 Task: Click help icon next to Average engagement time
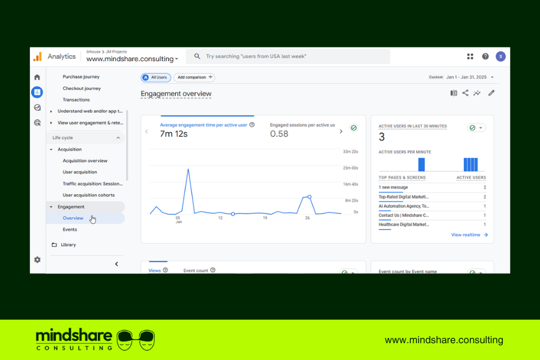(252, 125)
